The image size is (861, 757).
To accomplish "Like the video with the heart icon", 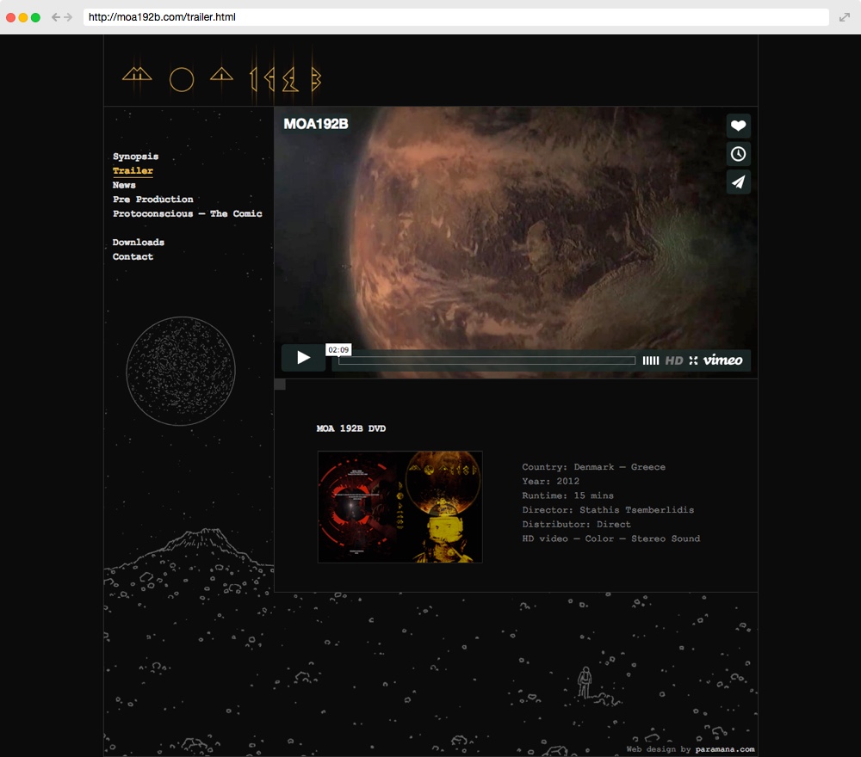I will (738, 126).
